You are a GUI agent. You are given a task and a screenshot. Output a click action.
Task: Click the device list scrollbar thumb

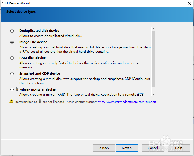tap(153, 59)
